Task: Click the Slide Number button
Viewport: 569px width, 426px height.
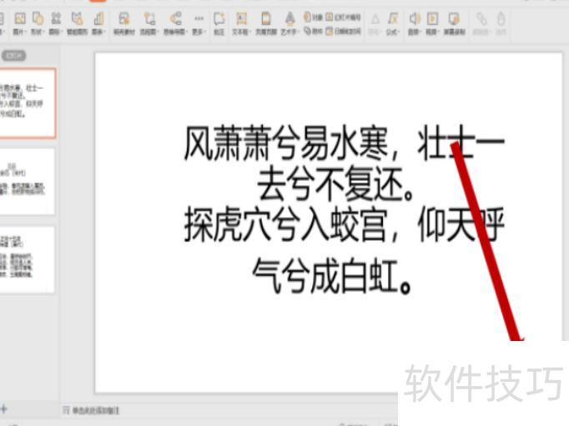Action: pos(343,17)
